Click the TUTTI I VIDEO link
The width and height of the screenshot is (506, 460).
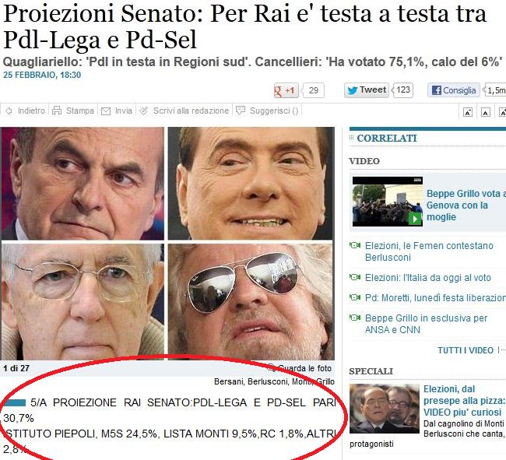tap(466, 350)
